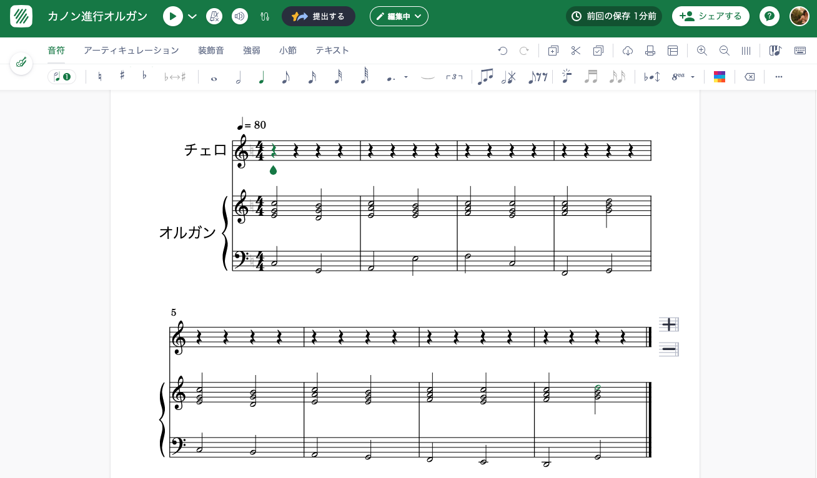Screen dimensions: 817x478
Task: Toggle the playback sound speaker button
Action: pos(240,16)
